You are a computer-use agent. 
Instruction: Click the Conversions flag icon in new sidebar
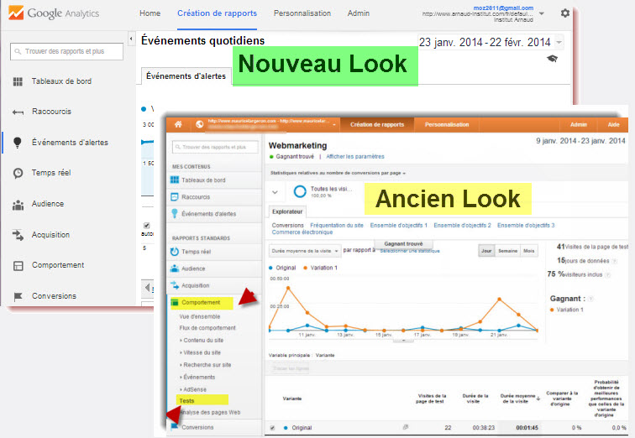(18, 296)
